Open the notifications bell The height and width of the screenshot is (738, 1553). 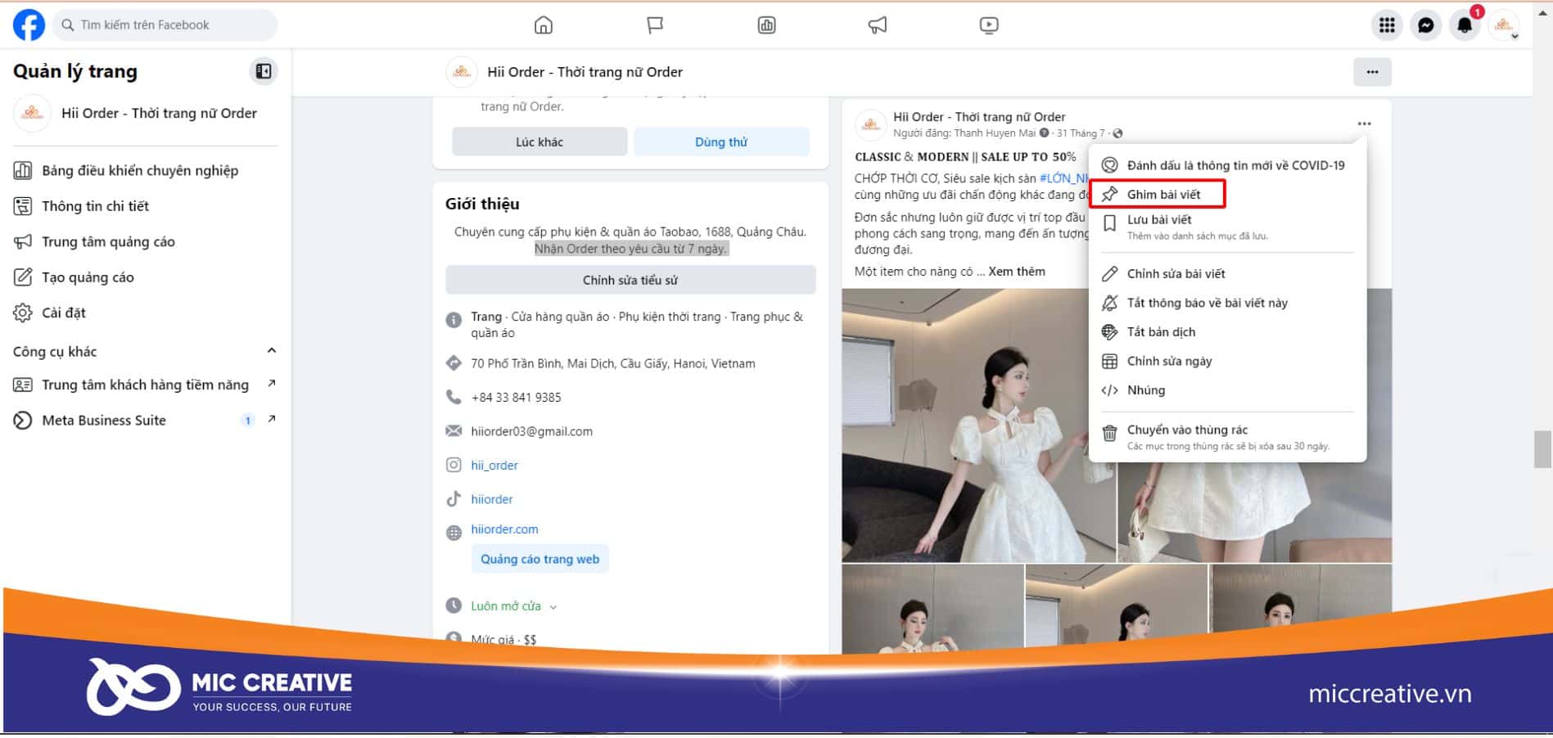pyautogui.click(x=1465, y=25)
